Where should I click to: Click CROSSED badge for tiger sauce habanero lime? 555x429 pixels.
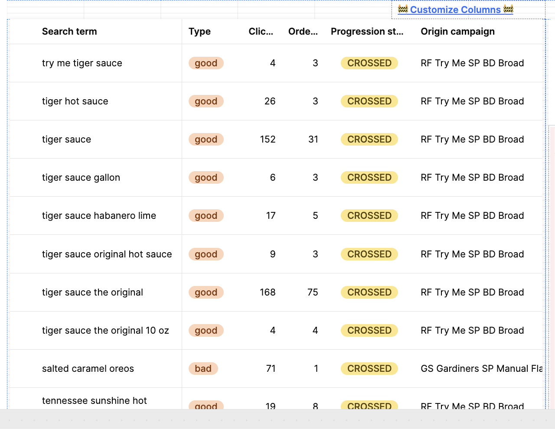pyautogui.click(x=369, y=216)
